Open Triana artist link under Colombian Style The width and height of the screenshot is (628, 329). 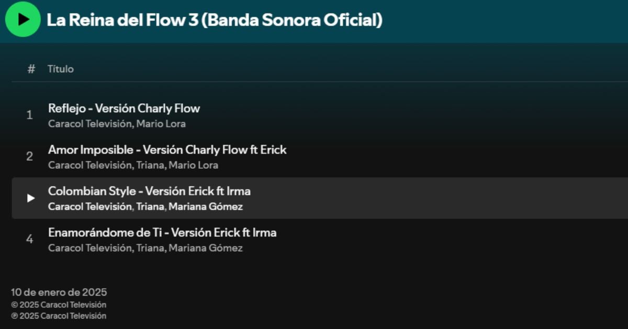coord(150,206)
